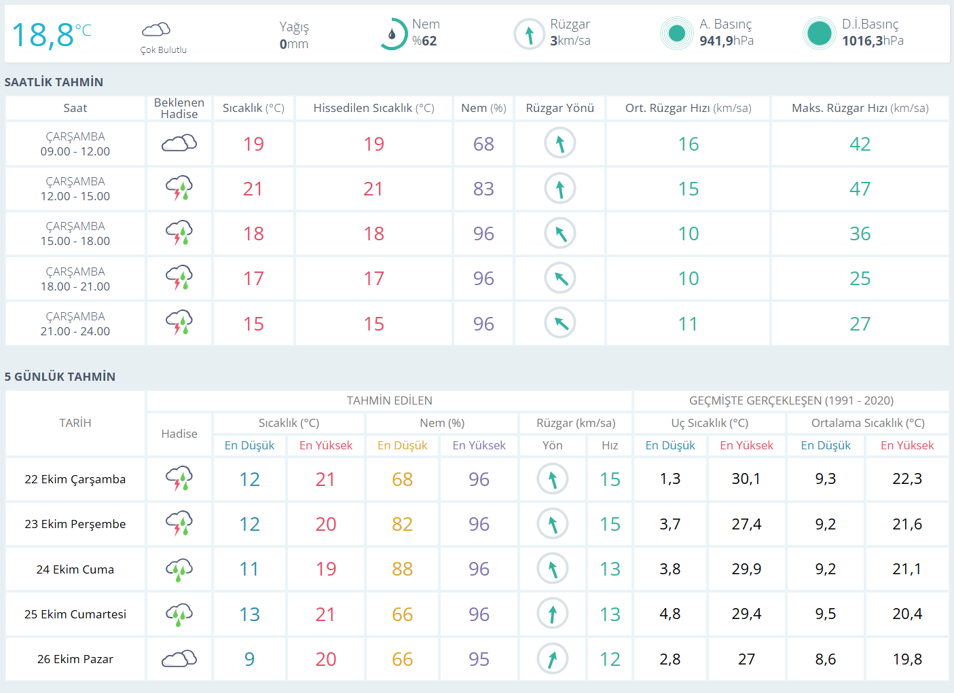Click the D.İ.Basınç pressure circle icon
The height and width of the screenshot is (693, 954).
(819, 33)
